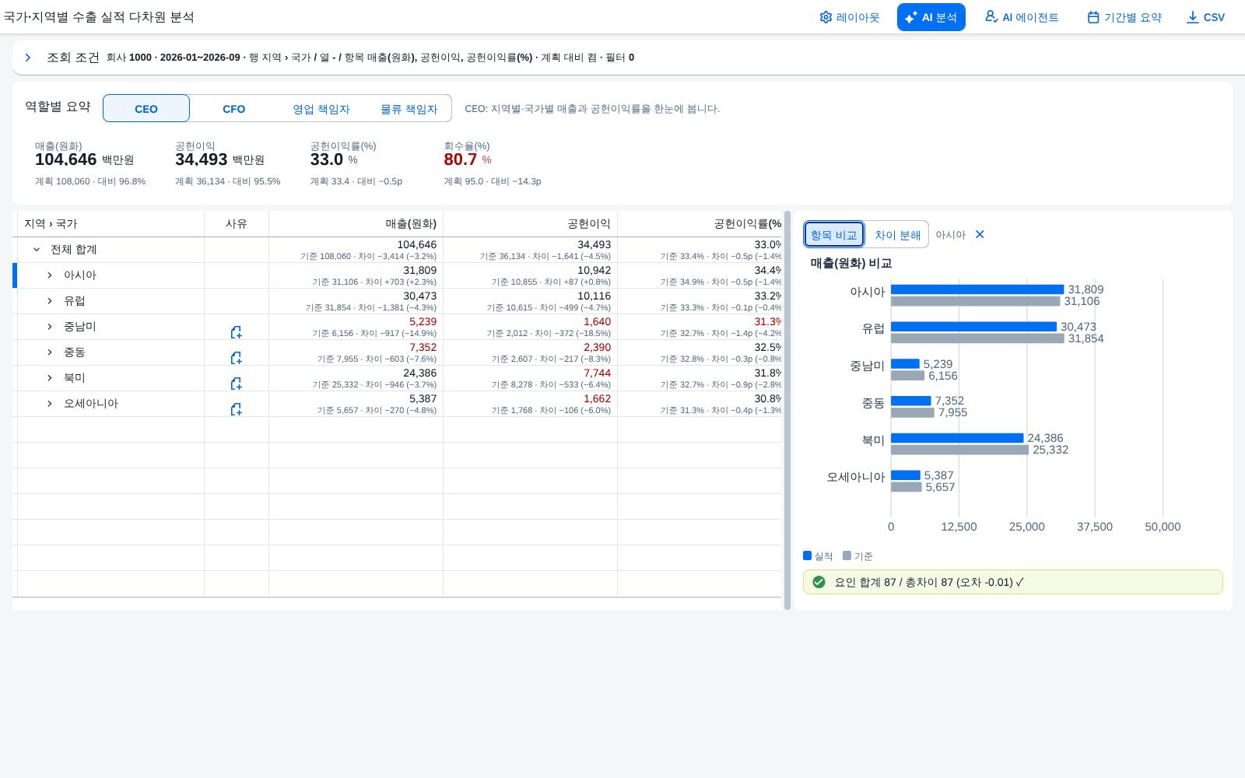Image resolution: width=1245 pixels, height=778 pixels.
Task: Add a reason note for 북미
Action: point(236,384)
